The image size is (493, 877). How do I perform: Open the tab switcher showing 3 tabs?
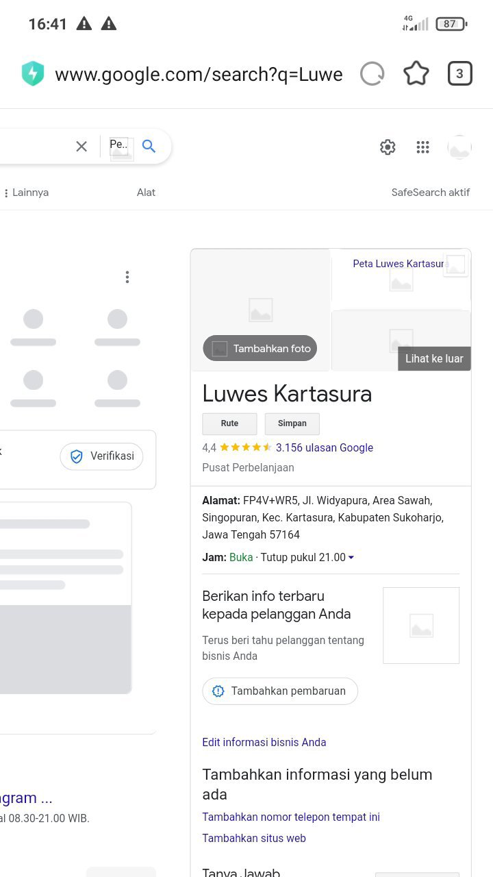(x=460, y=74)
